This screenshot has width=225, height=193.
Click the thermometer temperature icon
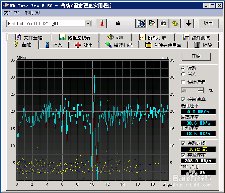pos(101,23)
